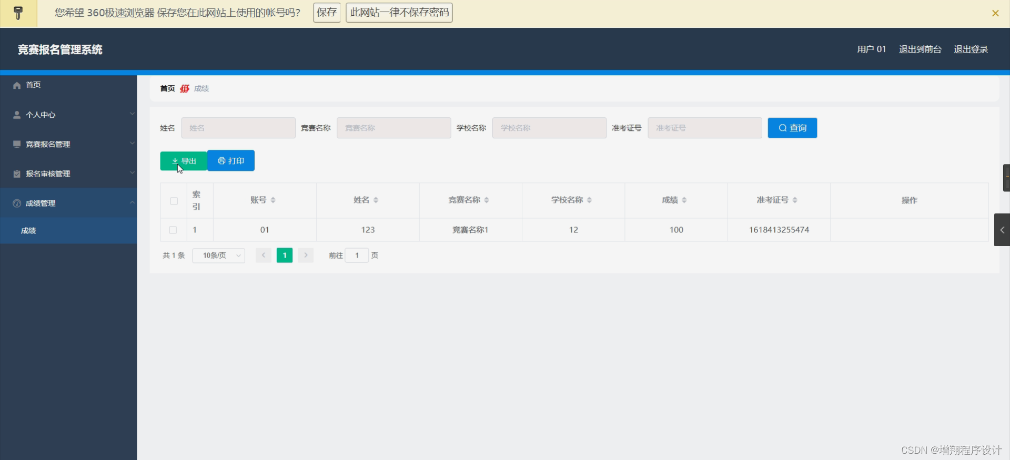Click the score cell 100
Viewport: 1010px width, 460px height.
tap(676, 230)
